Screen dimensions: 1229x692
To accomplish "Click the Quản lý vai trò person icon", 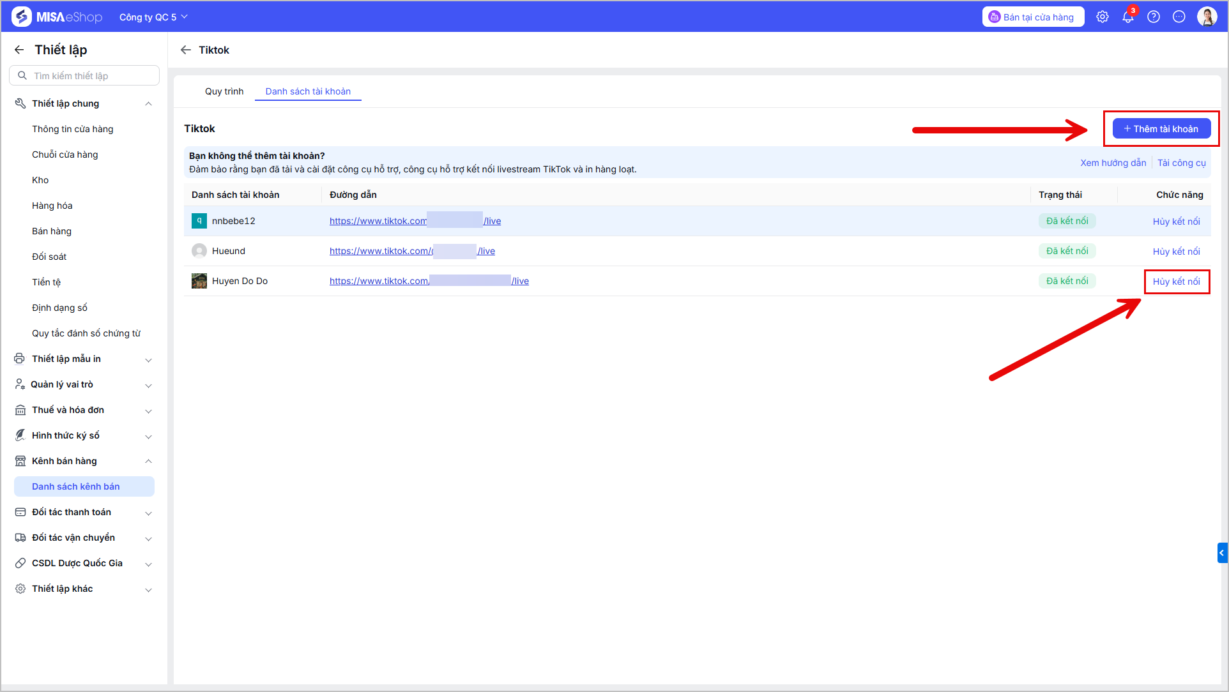I will pos(20,384).
